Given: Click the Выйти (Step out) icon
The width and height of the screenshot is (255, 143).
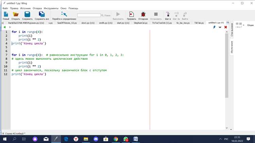Looking at the screenshot, I should [185, 14].
